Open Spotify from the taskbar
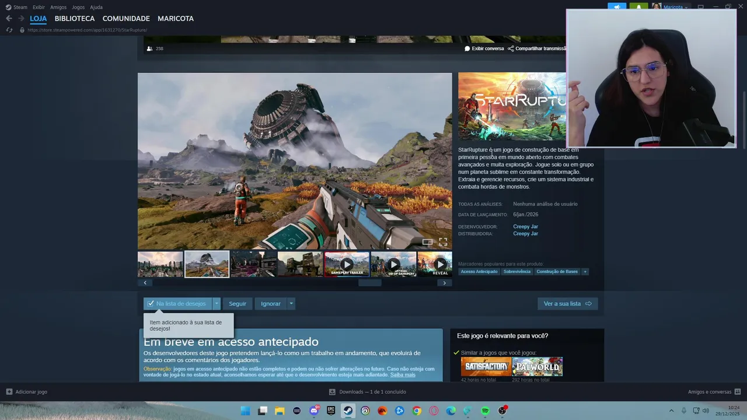This screenshot has height=420, width=747. pyautogui.click(x=485, y=411)
